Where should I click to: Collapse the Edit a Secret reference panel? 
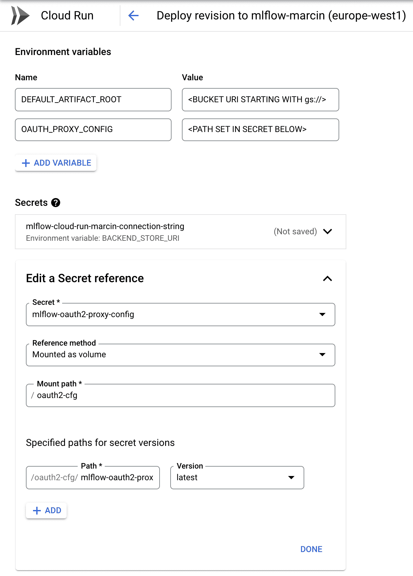tap(328, 279)
